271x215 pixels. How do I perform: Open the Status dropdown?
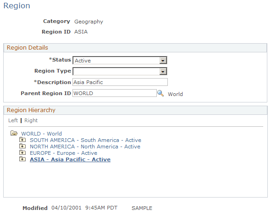pyautogui.click(x=163, y=61)
